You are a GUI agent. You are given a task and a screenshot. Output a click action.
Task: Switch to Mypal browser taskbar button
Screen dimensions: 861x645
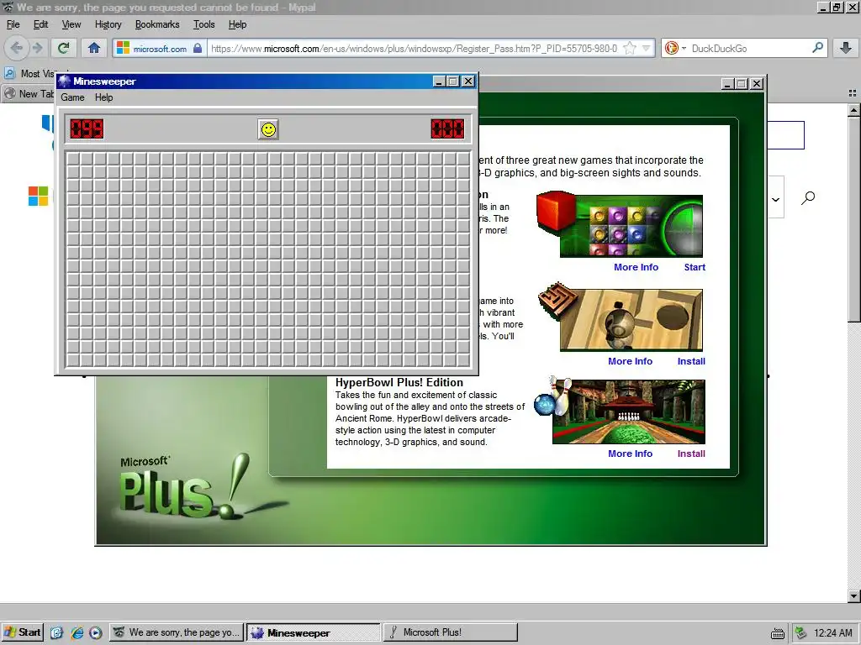click(177, 632)
